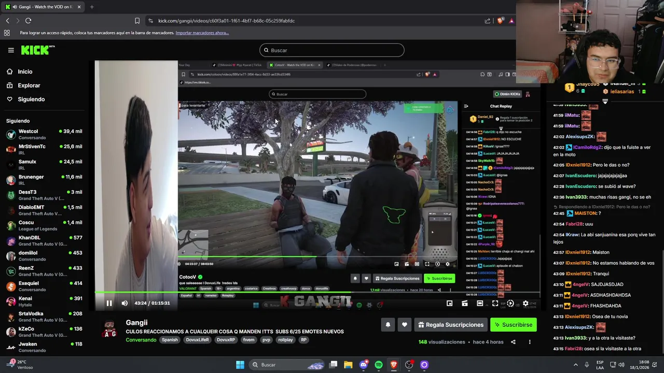Click the browser address bar URL
Screen dimensions: 664x373
click(226, 21)
